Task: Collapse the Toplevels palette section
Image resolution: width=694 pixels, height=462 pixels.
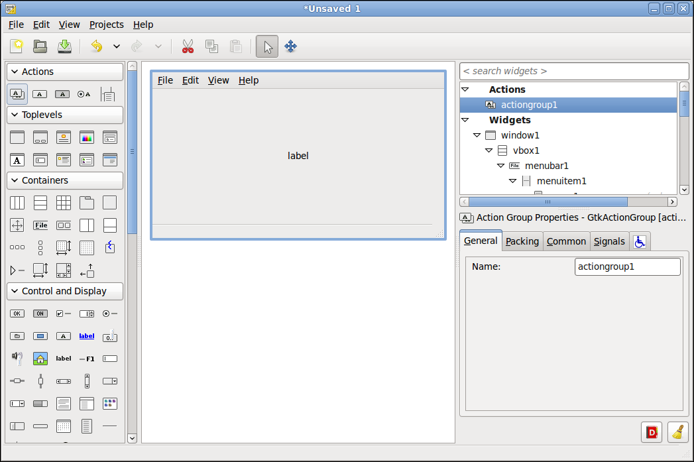Action: pyautogui.click(x=65, y=115)
